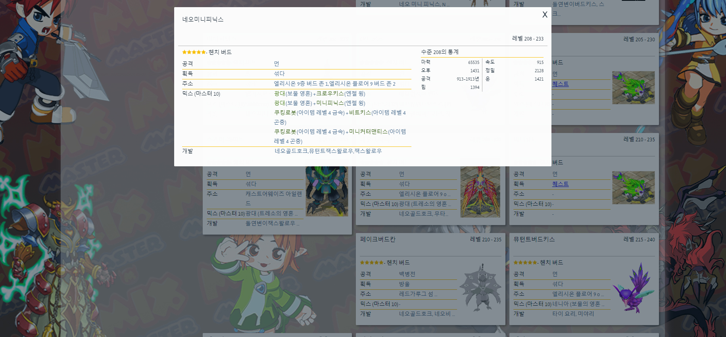726x337 pixels.
Task: Open the 페이크버드칸 card title
Action: click(378, 239)
